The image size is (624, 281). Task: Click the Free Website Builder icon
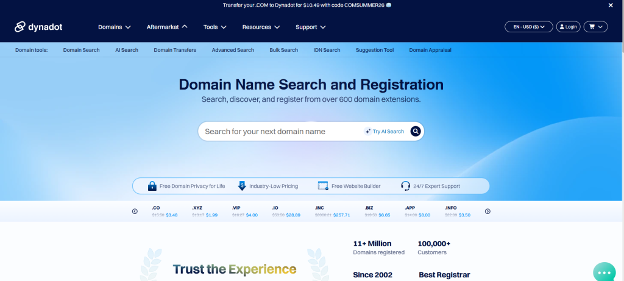pos(323,186)
